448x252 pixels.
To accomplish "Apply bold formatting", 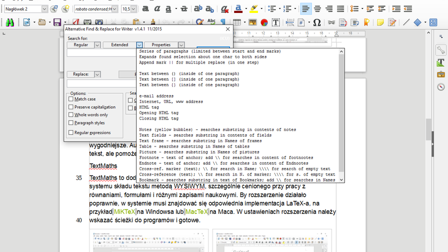I will [x=145, y=9].
